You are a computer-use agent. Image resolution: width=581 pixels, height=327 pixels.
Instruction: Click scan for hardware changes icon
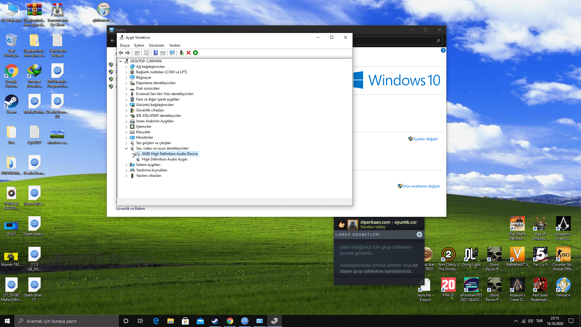pos(172,53)
